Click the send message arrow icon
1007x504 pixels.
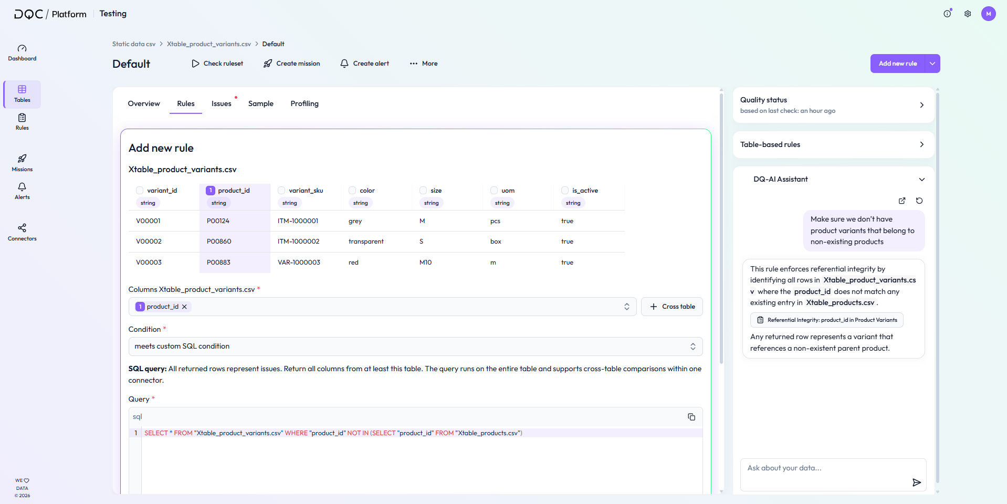coord(916,482)
